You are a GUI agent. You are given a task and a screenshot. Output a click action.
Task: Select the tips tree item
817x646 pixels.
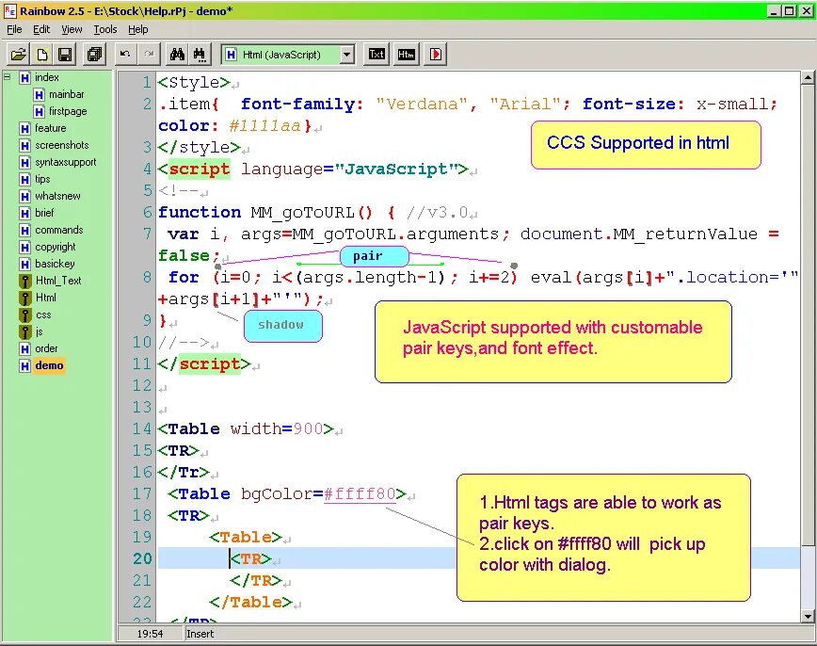[42, 179]
